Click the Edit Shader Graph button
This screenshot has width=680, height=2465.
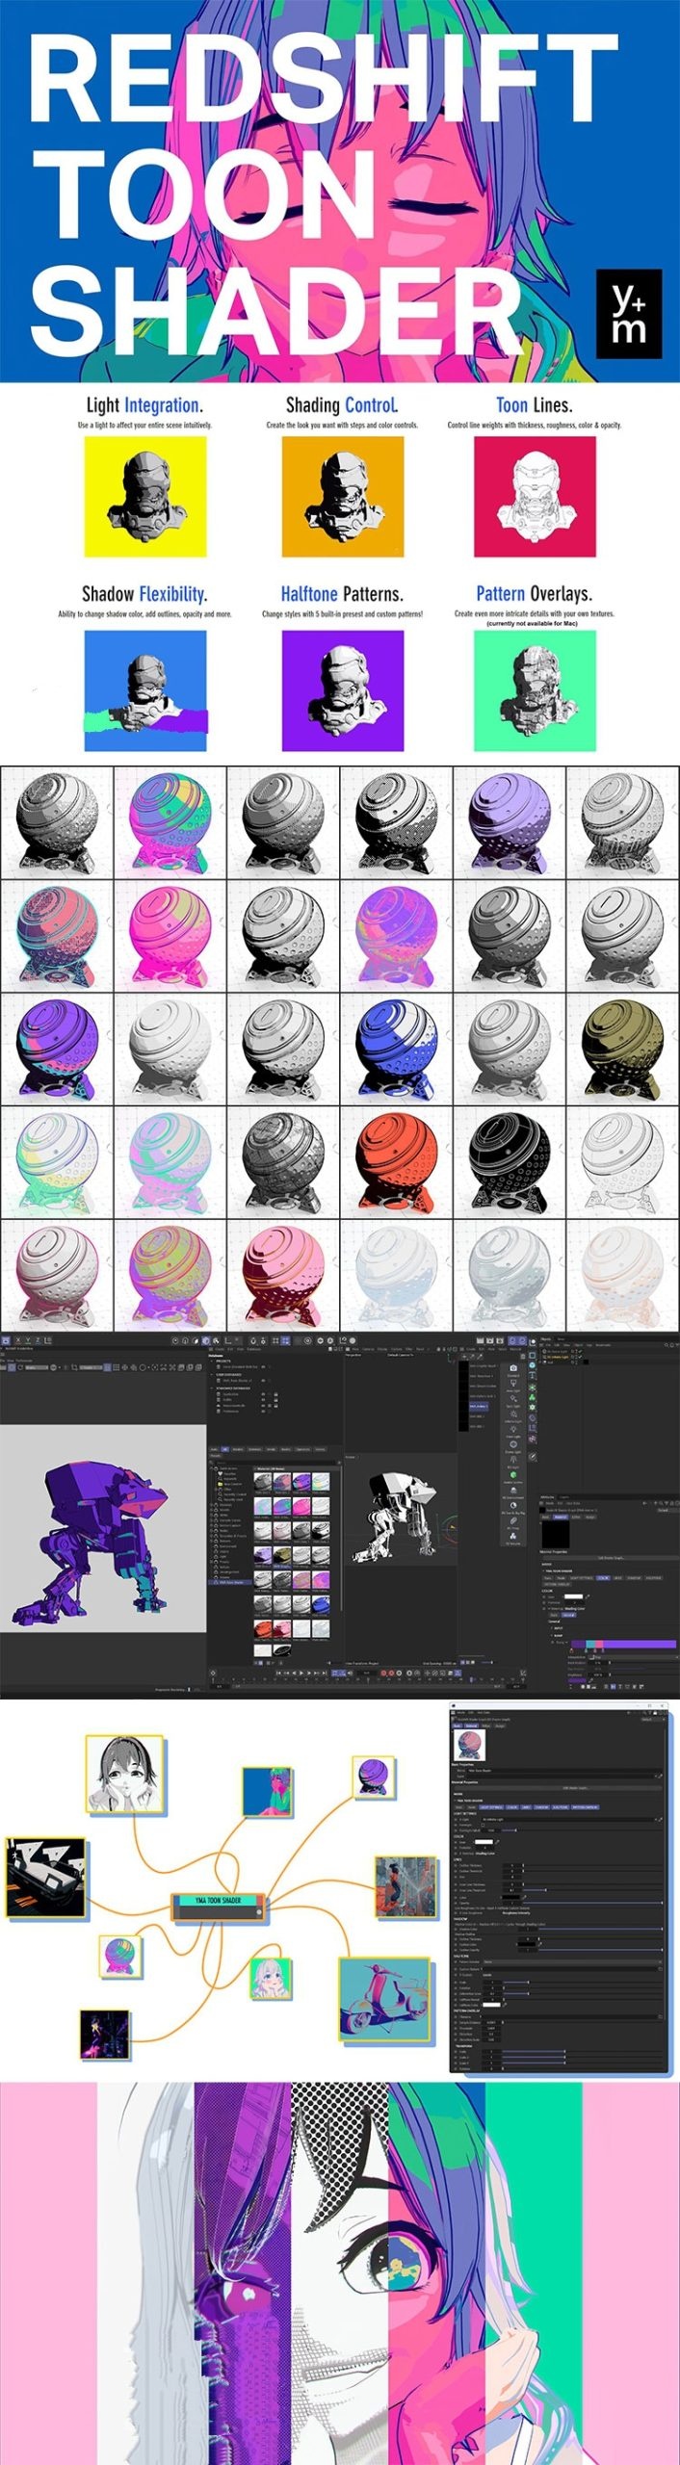[558, 1788]
